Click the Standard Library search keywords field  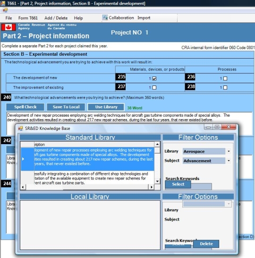(x=201, y=186)
